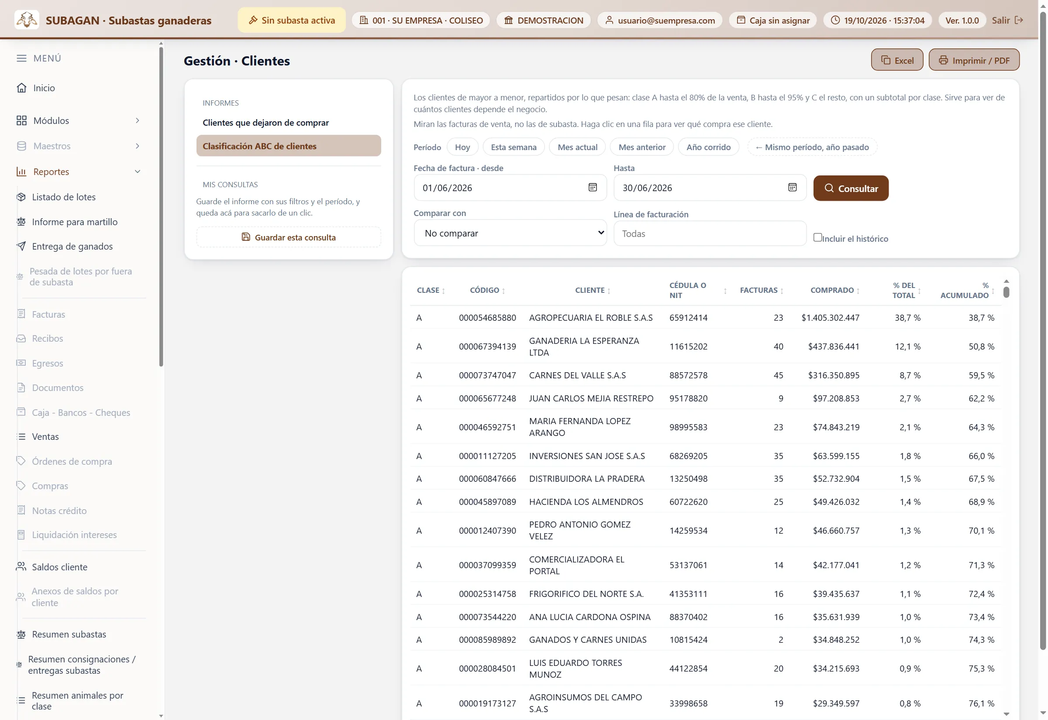The height and width of the screenshot is (720, 1048).
Task: Sort table by CLIENTE column arrow
Action: [608, 291]
